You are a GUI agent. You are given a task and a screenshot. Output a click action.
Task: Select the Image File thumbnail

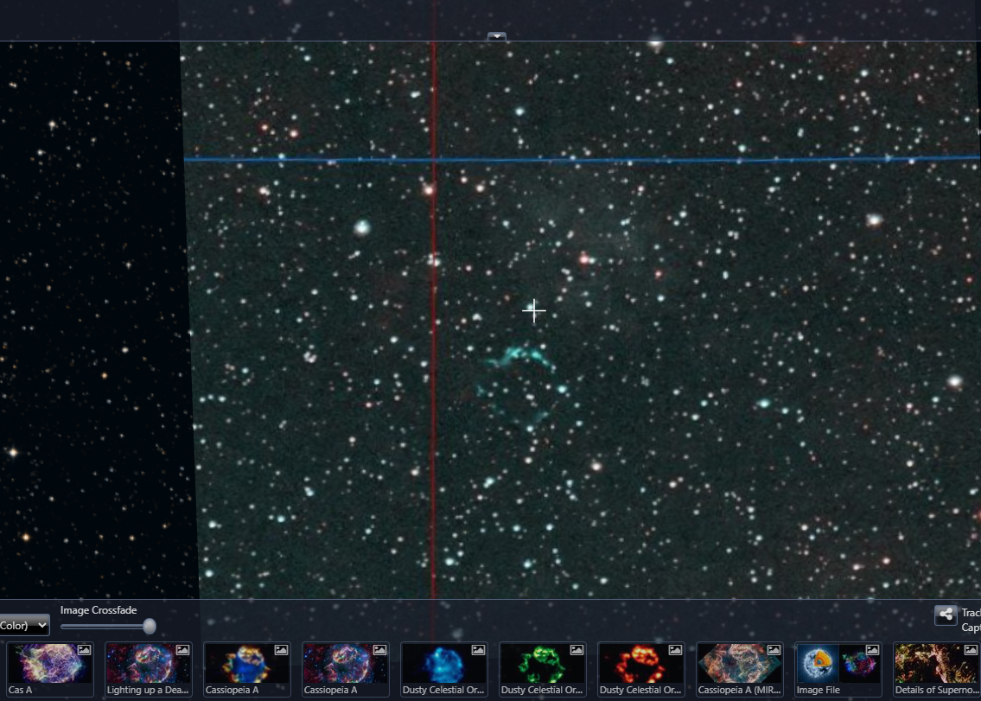[x=838, y=669]
